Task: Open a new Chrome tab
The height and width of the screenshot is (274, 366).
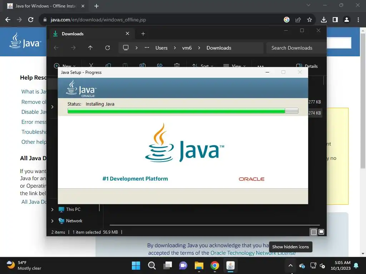Action: [97, 6]
